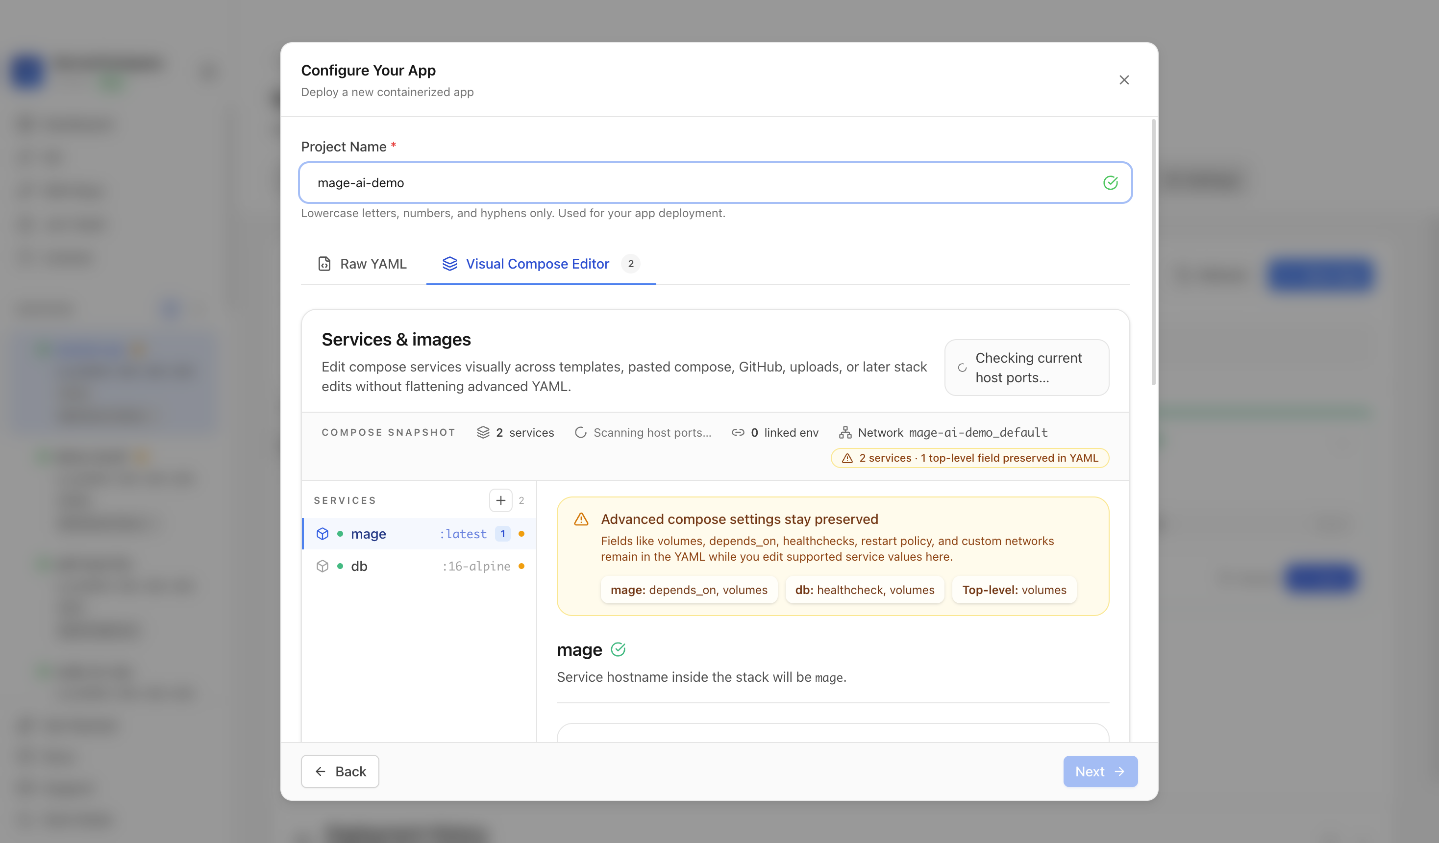Click the COMPOSE SNAPSHOT label

click(x=388, y=432)
